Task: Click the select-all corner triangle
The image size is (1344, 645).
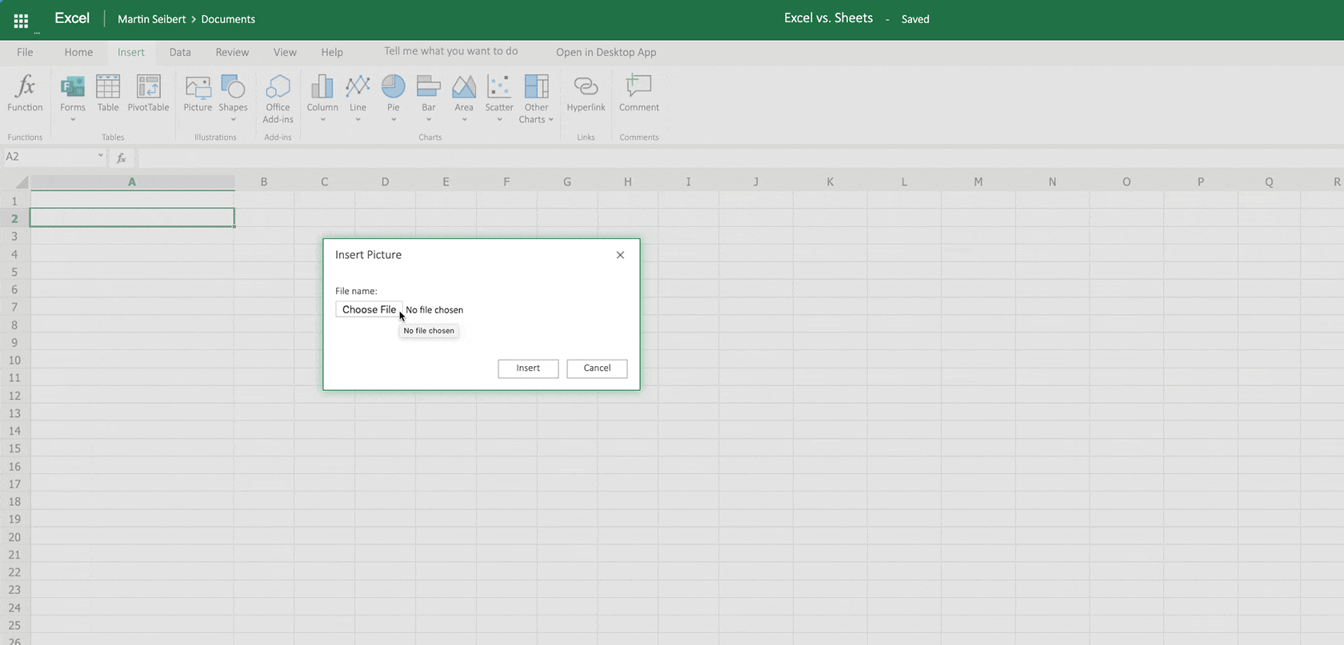Action: [22, 183]
